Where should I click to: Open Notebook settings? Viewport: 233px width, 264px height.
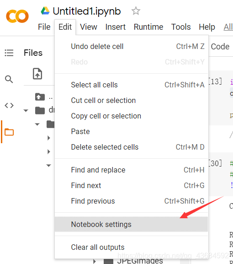[x=132, y=225]
